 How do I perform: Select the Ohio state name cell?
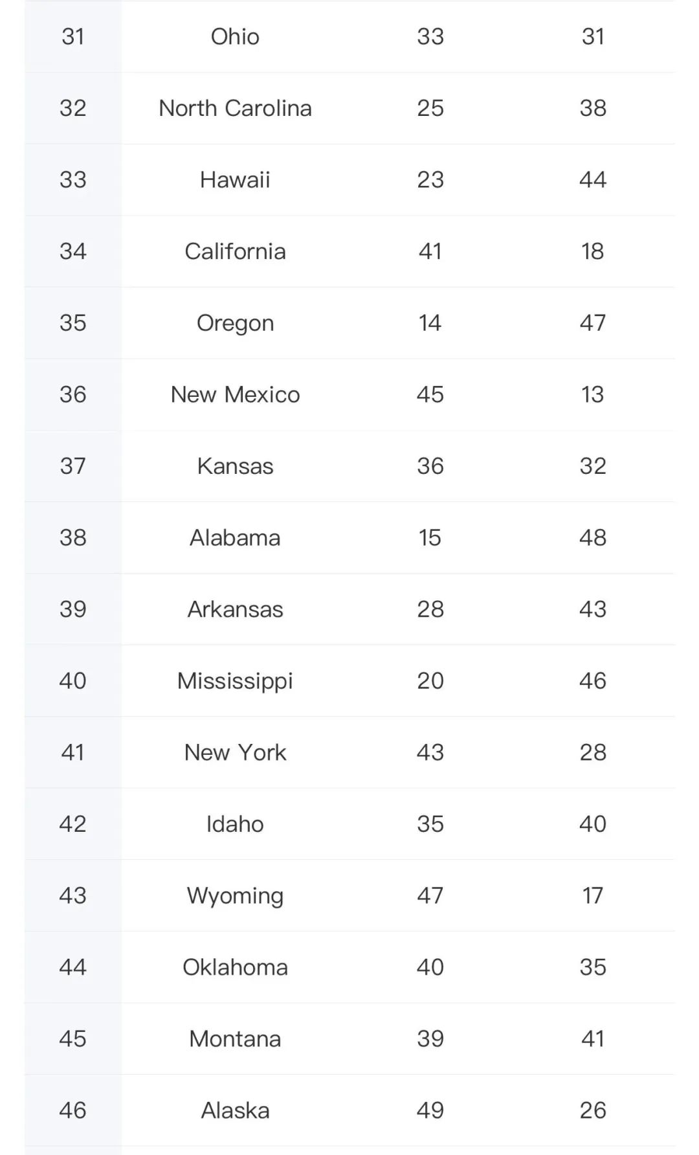(235, 36)
